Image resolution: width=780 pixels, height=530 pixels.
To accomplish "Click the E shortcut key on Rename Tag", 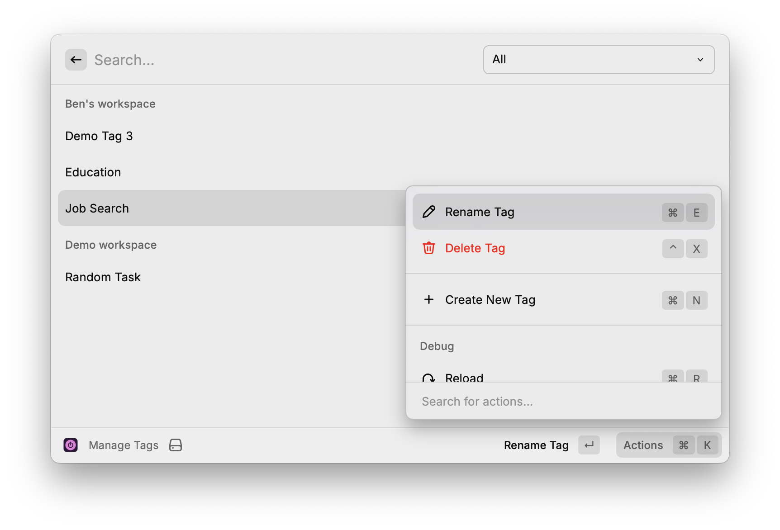I will (696, 212).
